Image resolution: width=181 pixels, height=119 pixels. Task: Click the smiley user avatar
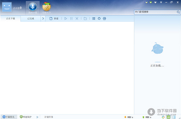click(x=7, y=7)
